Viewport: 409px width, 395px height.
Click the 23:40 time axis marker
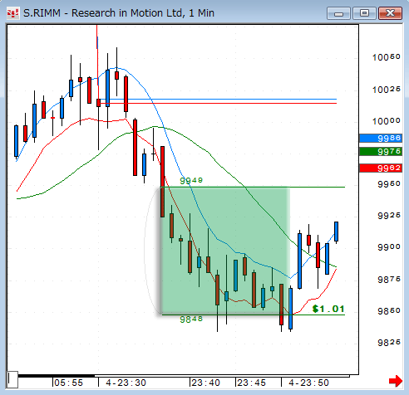(206, 383)
